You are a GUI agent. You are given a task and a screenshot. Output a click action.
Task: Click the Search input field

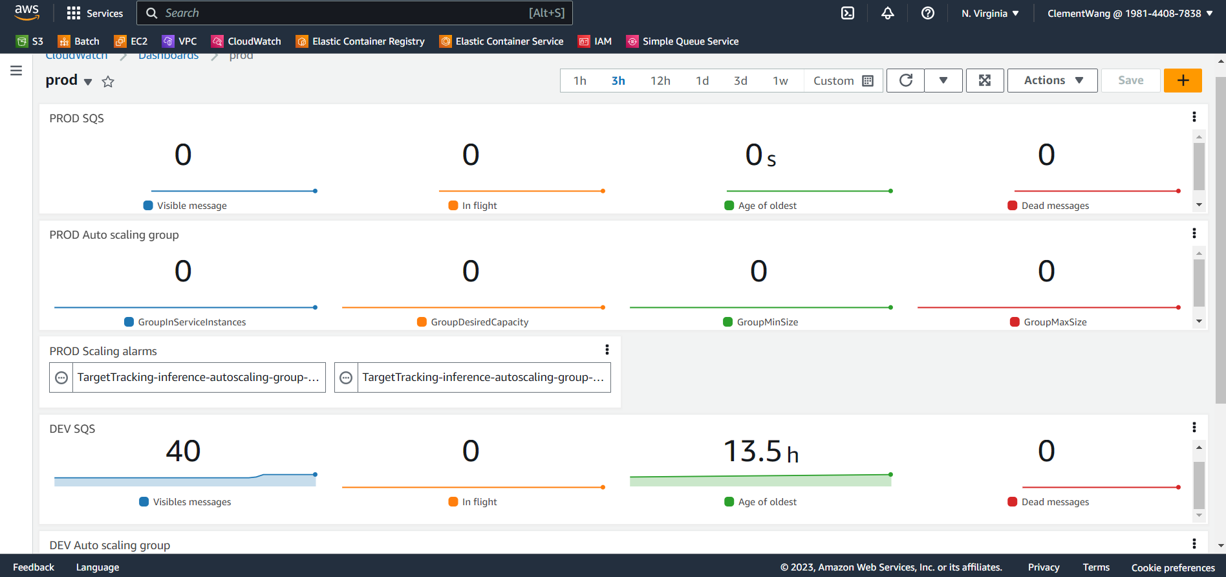[343, 13]
